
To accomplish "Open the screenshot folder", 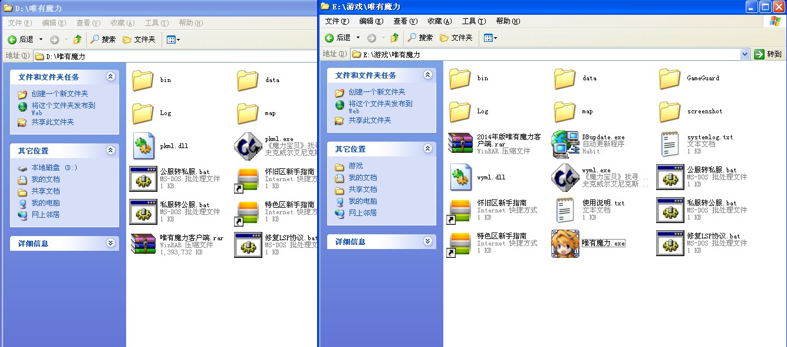I will pos(669,110).
